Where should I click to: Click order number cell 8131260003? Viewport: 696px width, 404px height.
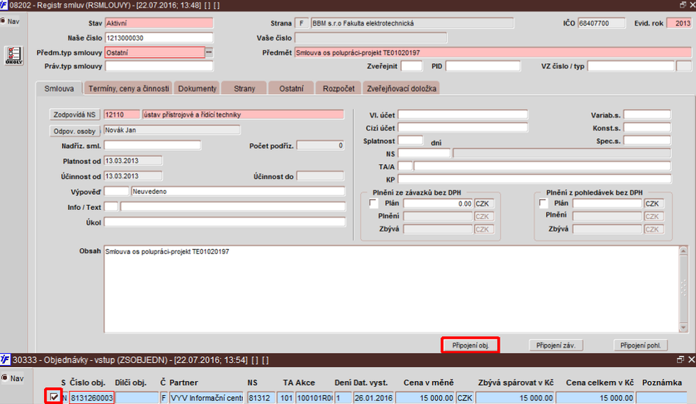[x=92, y=397]
